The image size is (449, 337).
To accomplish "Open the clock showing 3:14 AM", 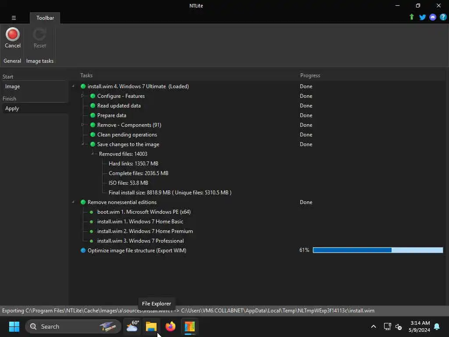I will click(420, 326).
